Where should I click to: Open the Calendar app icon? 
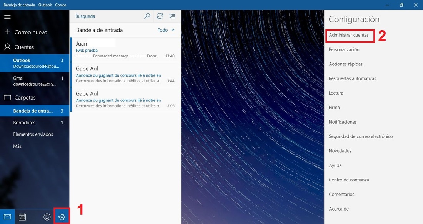pos(22,217)
